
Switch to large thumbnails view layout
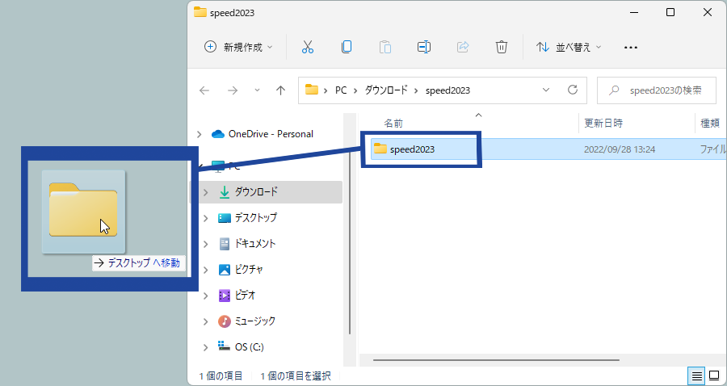point(714,376)
